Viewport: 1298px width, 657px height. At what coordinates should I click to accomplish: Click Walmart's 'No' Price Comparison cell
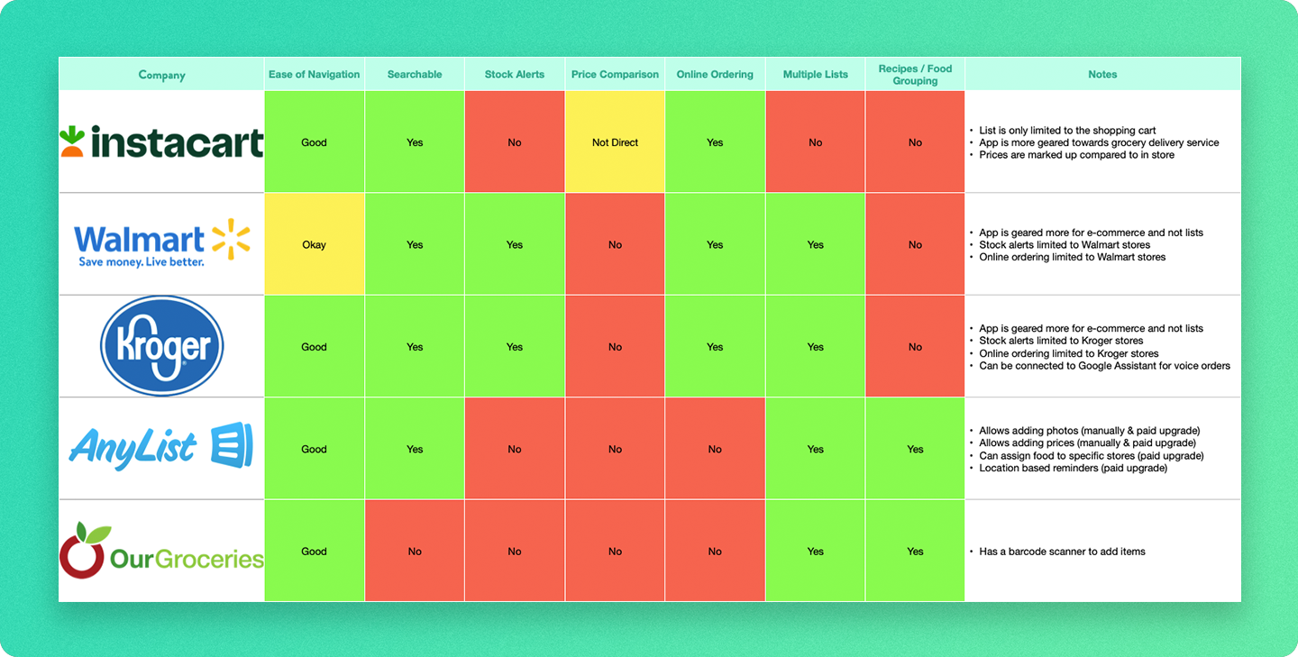tap(616, 244)
